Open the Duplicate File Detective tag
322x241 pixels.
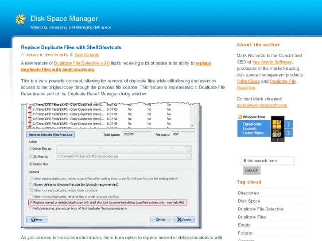click(260, 209)
